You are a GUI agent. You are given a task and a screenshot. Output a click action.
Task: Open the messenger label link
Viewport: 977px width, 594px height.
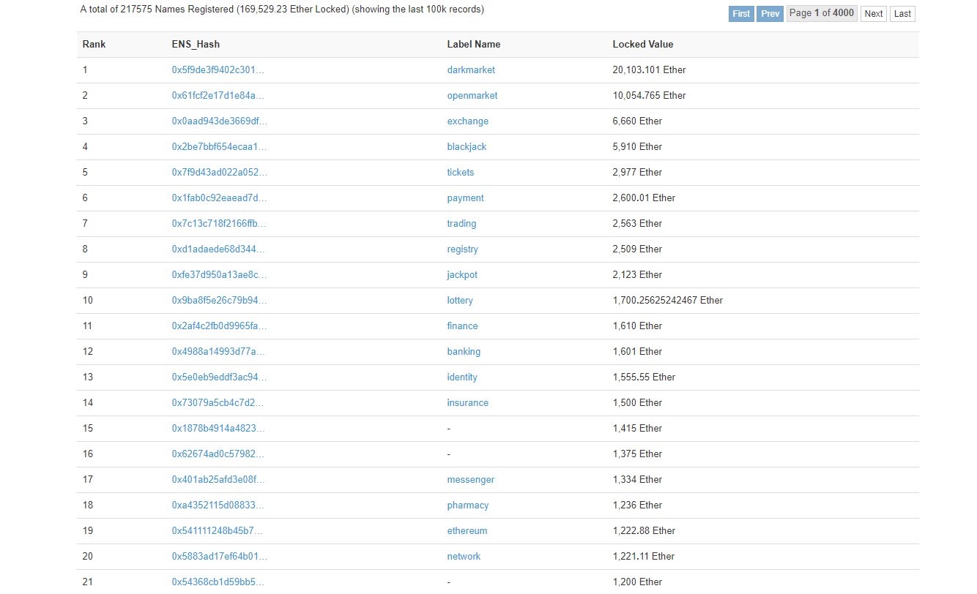[471, 480]
